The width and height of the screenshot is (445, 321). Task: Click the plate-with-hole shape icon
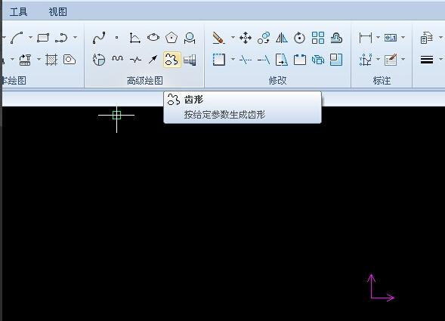point(70,60)
